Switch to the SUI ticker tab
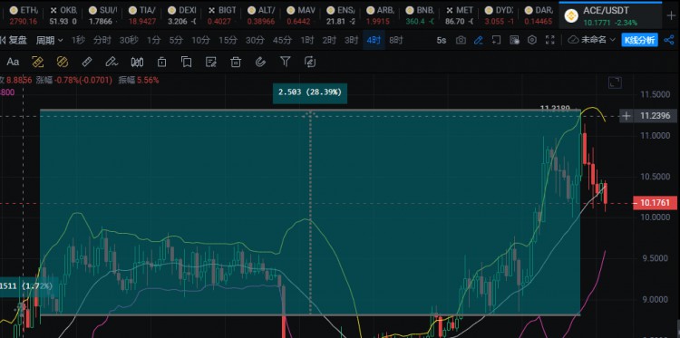 click(103, 15)
